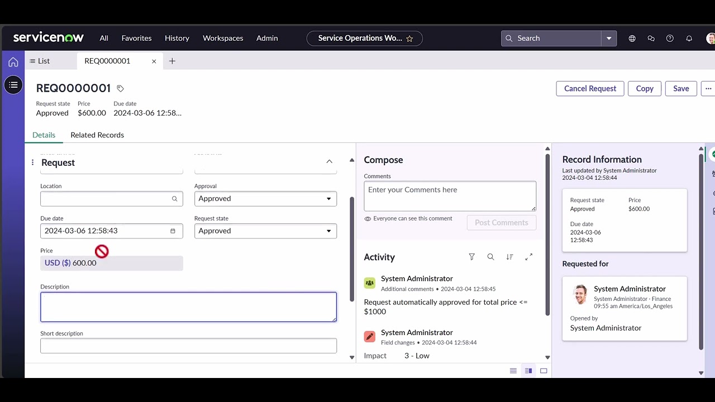This screenshot has width=715, height=402.
Task: Save the request record
Action: click(x=681, y=88)
